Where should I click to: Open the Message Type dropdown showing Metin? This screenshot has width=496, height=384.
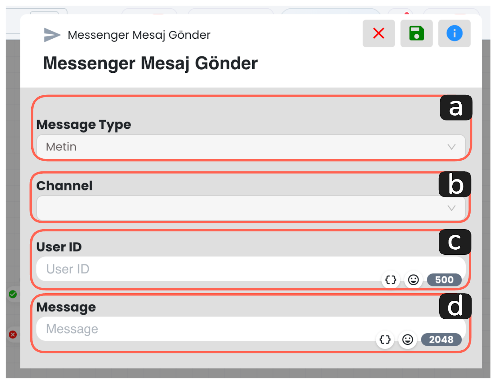tap(250, 147)
